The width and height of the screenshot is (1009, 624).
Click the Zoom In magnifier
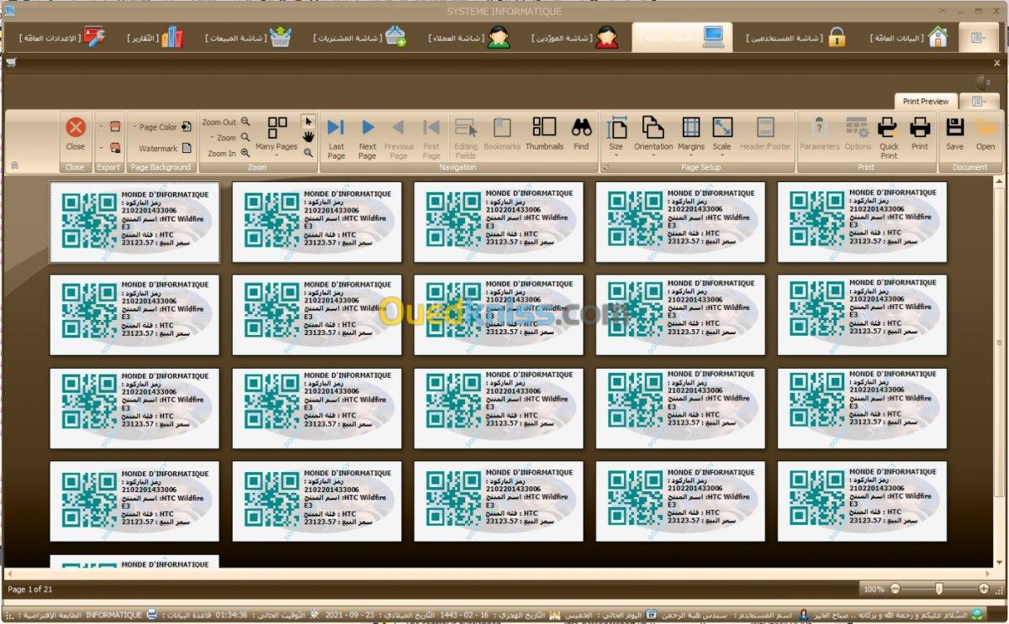[x=246, y=153]
